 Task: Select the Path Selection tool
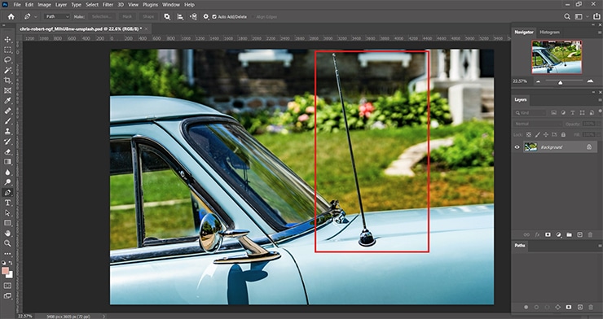click(7, 212)
